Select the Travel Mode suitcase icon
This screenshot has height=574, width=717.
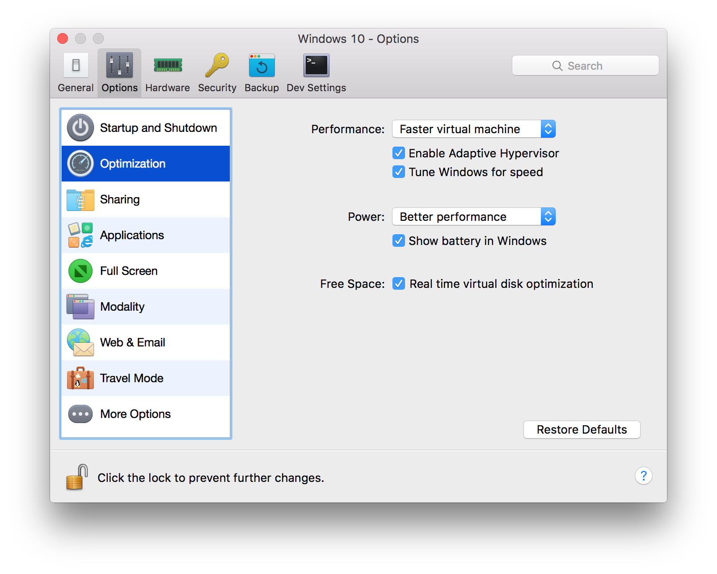click(80, 378)
